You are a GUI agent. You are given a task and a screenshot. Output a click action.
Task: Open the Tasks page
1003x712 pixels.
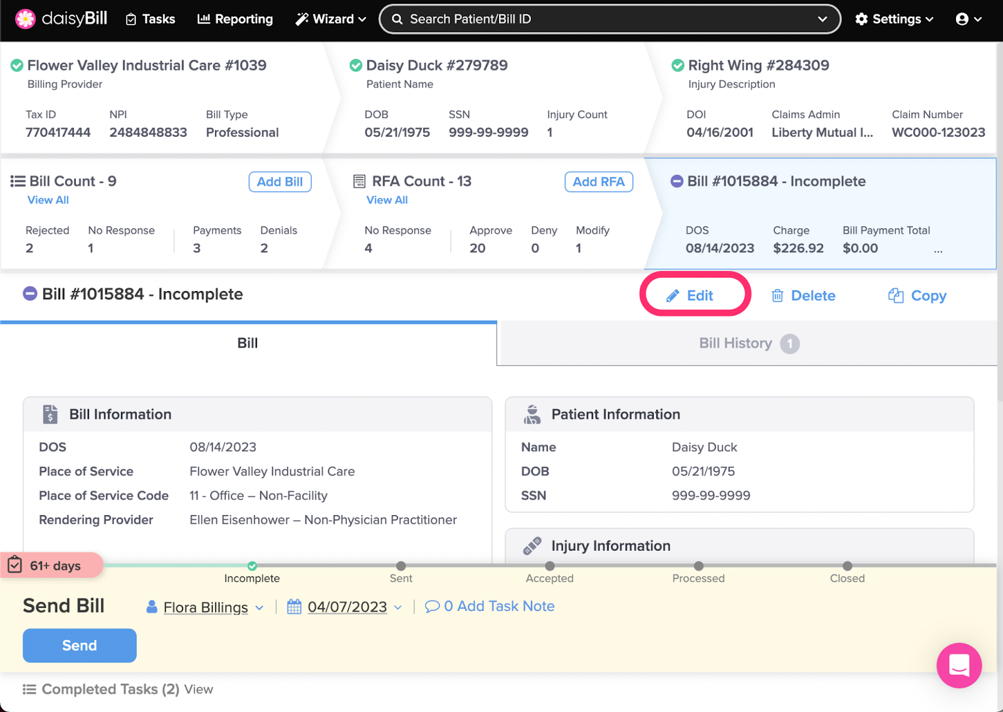pos(150,19)
